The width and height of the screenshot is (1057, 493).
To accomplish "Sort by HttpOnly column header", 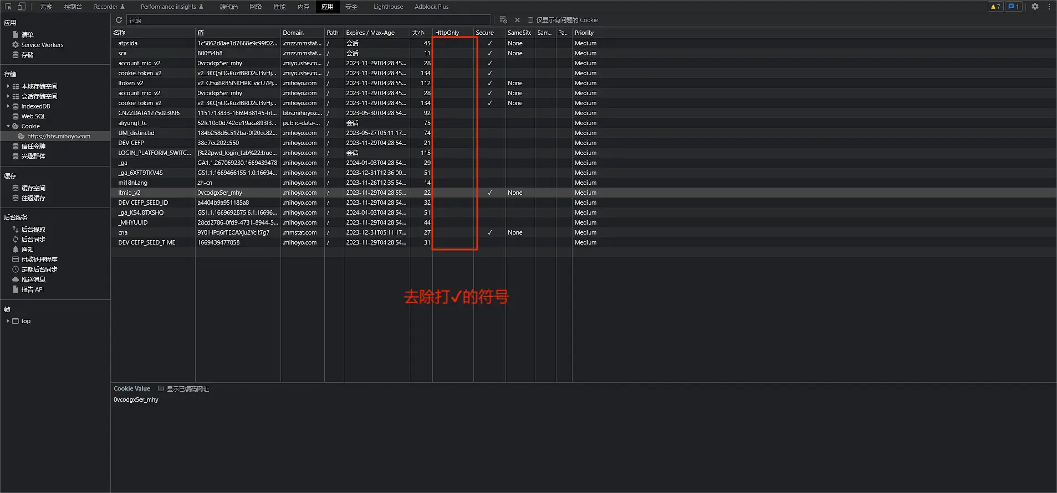I will point(453,33).
